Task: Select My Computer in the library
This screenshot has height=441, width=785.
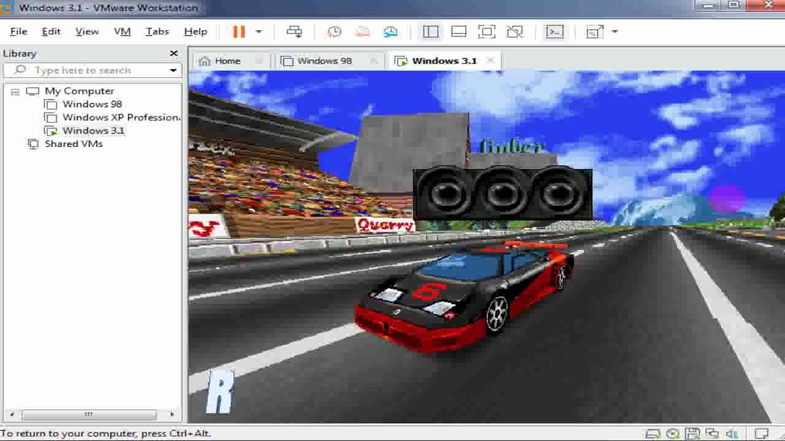Action: pos(79,91)
